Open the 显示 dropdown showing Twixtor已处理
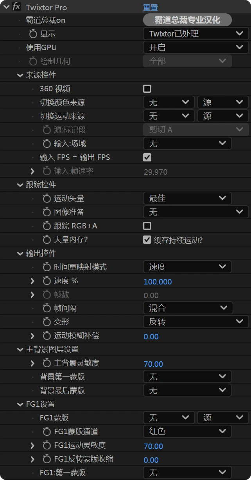251x480 pixels. (x=196, y=34)
